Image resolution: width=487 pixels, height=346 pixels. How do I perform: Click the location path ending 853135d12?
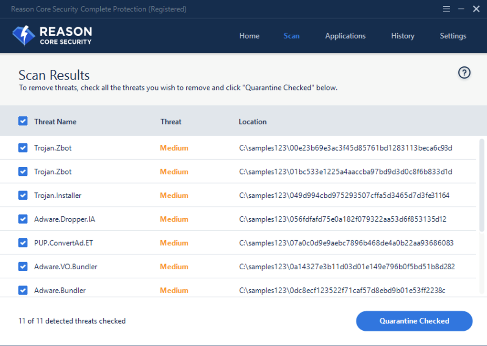[343, 219]
